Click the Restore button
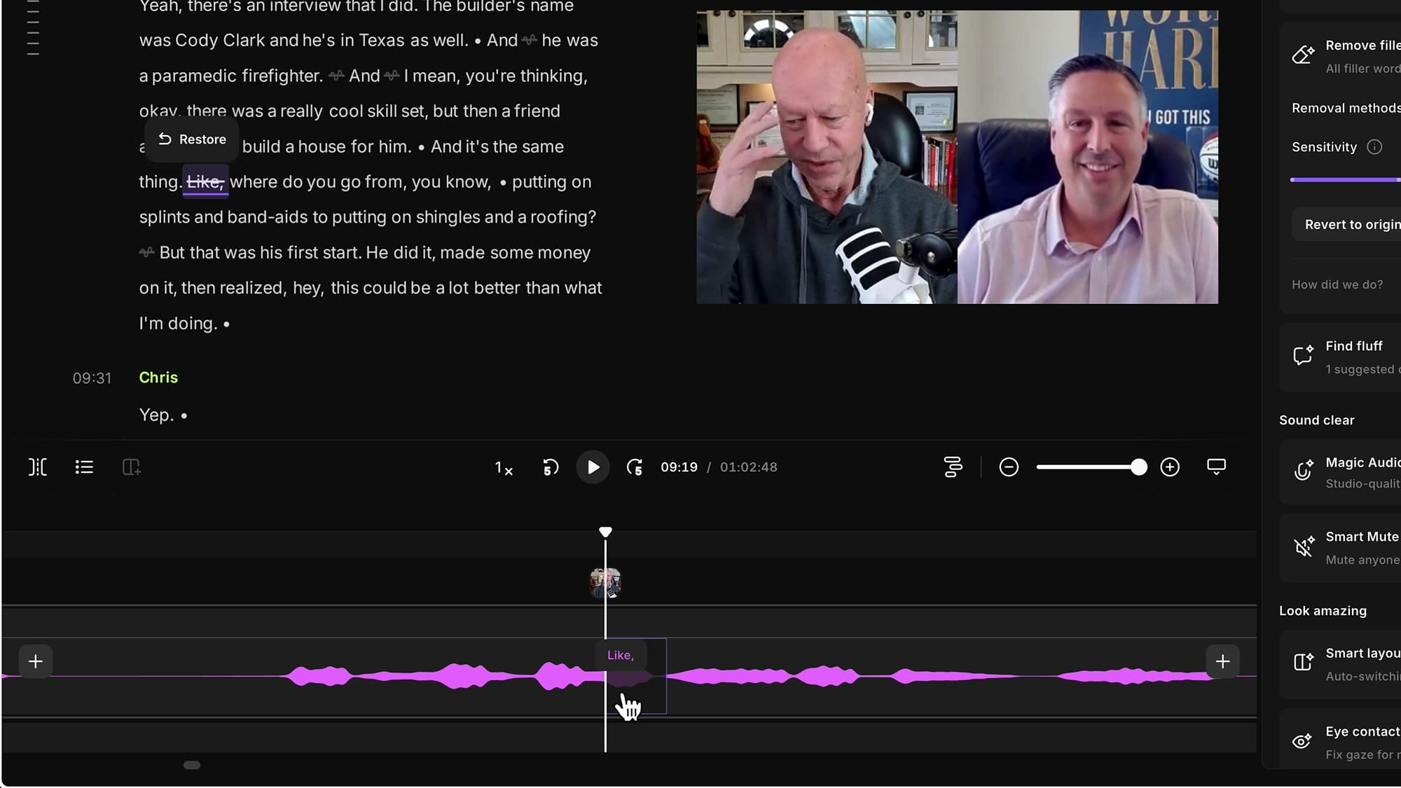 (191, 139)
